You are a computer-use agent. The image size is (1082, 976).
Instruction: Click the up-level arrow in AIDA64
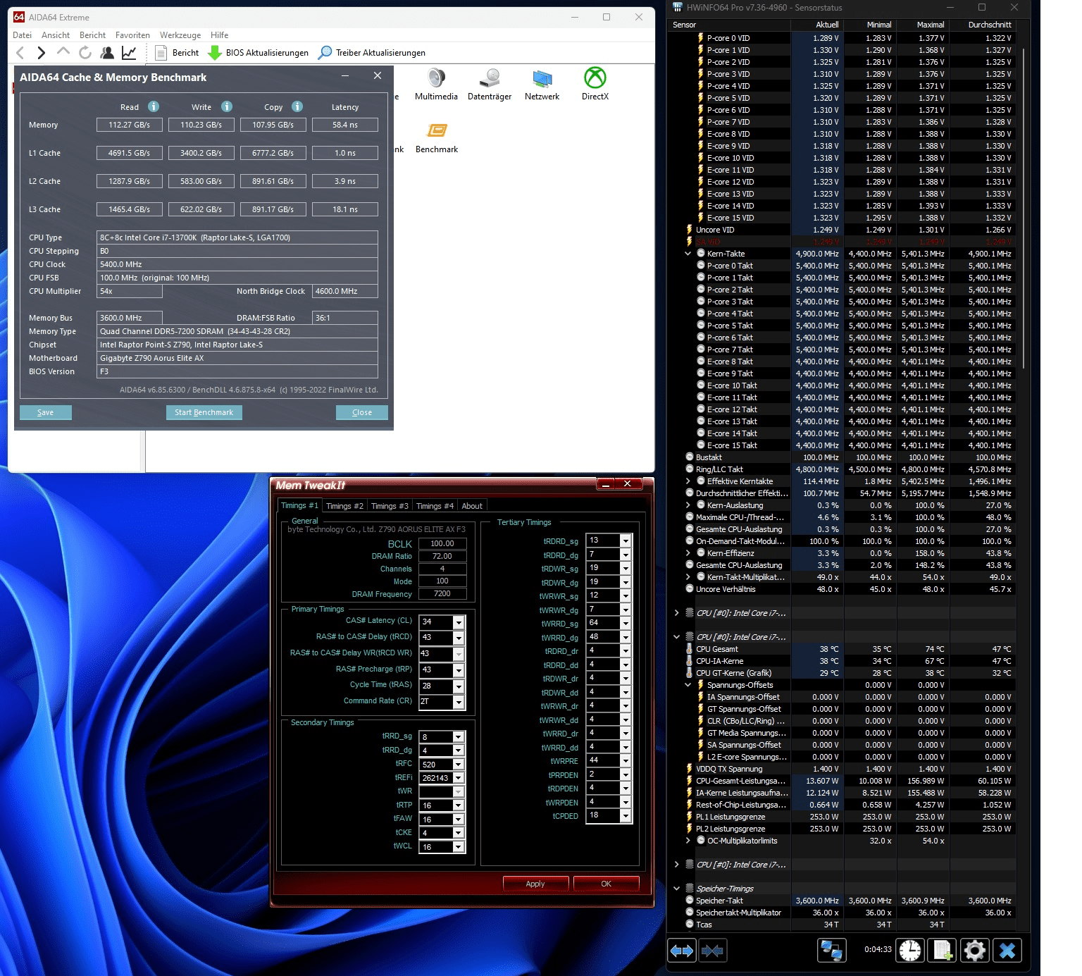click(x=63, y=51)
